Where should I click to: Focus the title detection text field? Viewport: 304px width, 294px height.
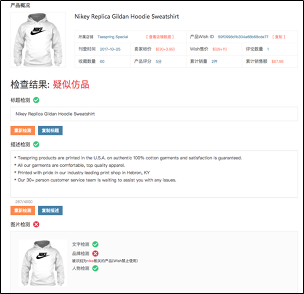154,114
